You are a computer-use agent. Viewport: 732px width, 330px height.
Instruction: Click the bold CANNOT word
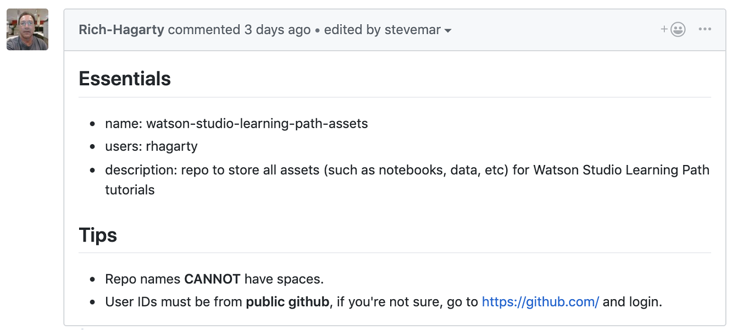[x=212, y=279]
